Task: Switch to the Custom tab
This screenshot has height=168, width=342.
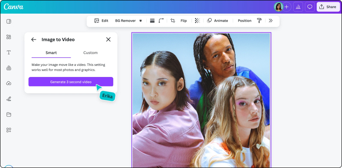Action: (91, 53)
